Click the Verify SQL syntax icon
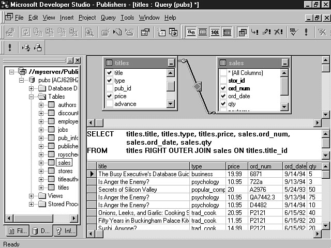Viewport: 331px width, 248px height. click(x=293, y=32)
